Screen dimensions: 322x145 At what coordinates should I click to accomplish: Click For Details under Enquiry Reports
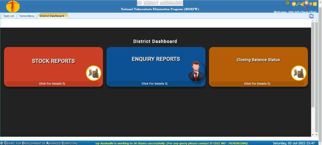pos(155,84)
